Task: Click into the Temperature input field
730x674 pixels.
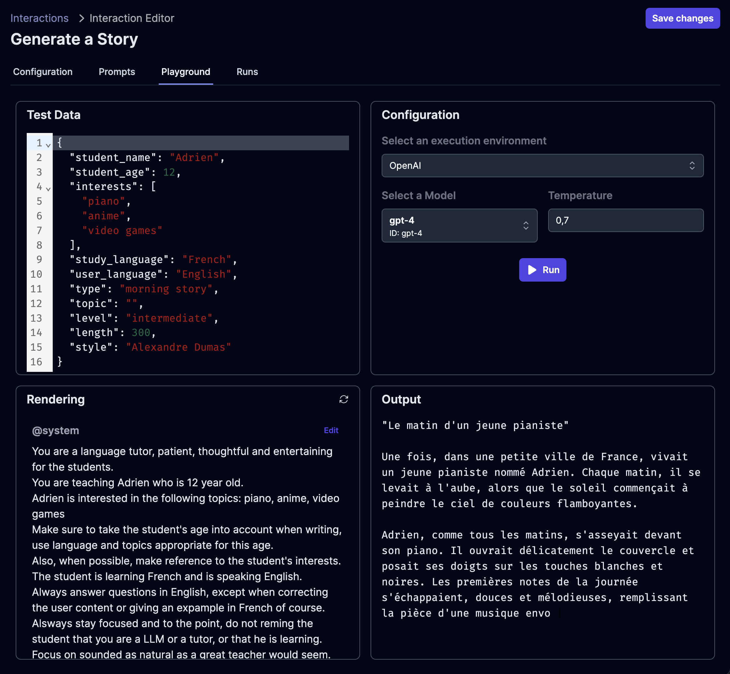Action: (x=625, y=220)
